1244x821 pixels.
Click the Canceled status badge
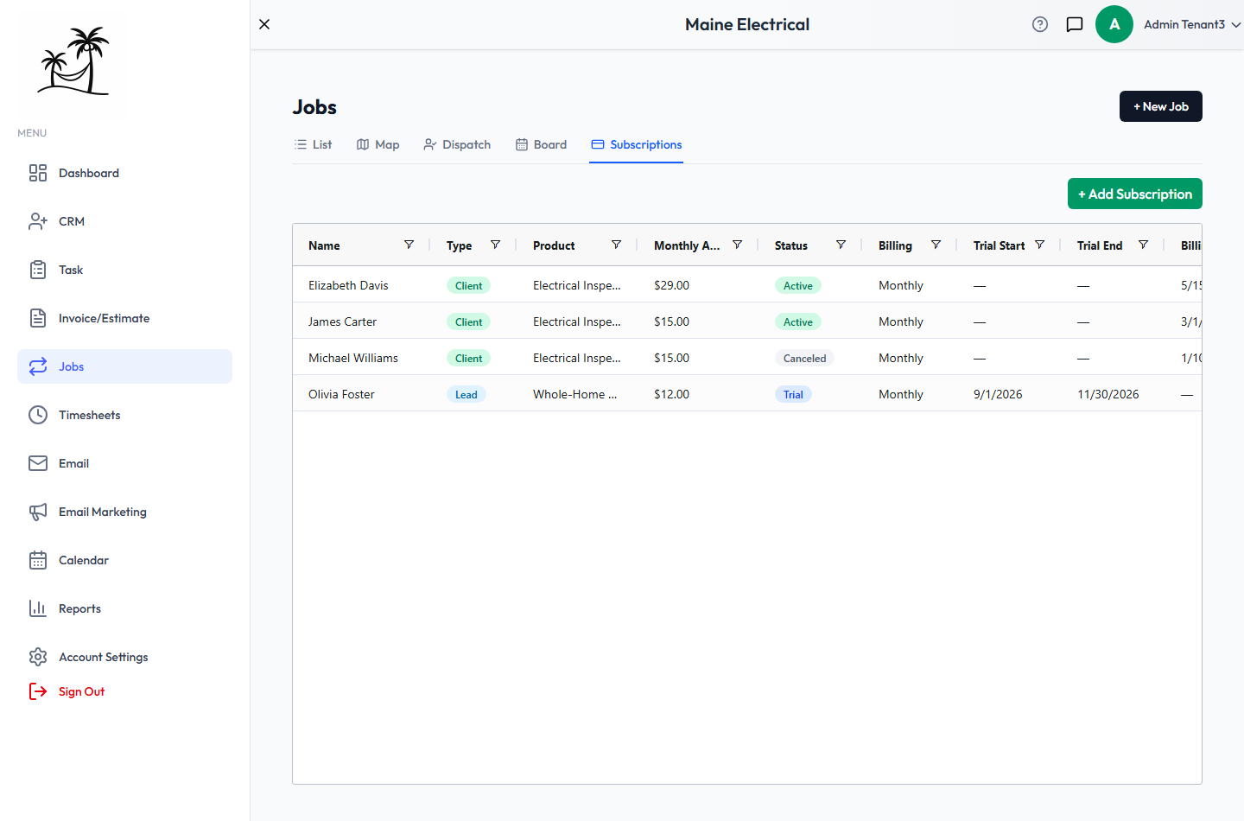(x=804, y=359)
